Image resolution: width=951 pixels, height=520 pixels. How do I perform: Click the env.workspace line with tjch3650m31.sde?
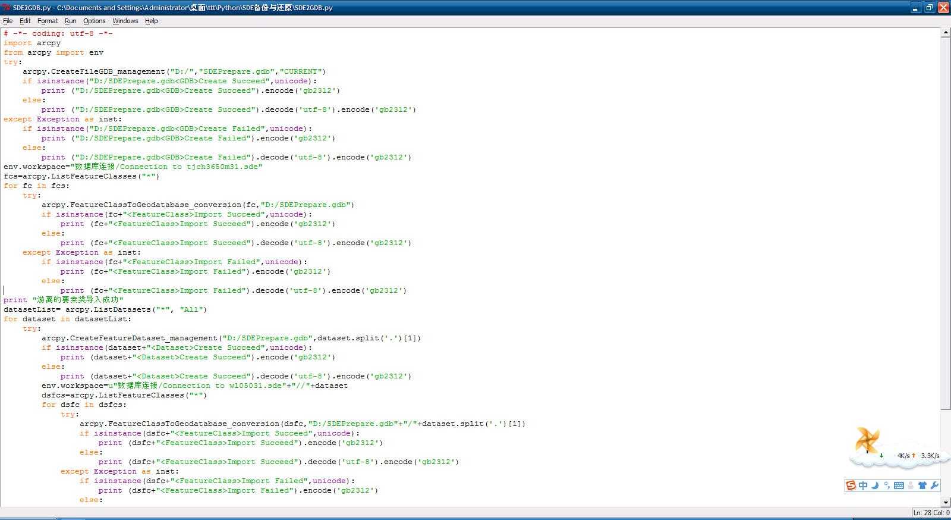click(133, 167)
